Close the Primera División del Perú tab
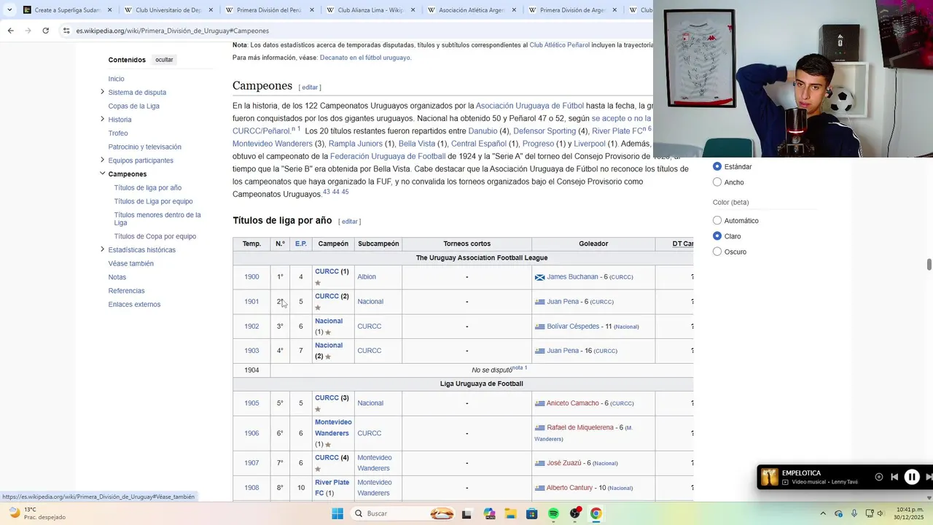 312,10
